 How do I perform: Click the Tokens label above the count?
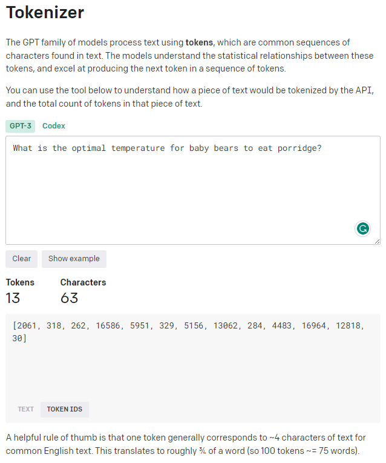click(x=20, y=282)
